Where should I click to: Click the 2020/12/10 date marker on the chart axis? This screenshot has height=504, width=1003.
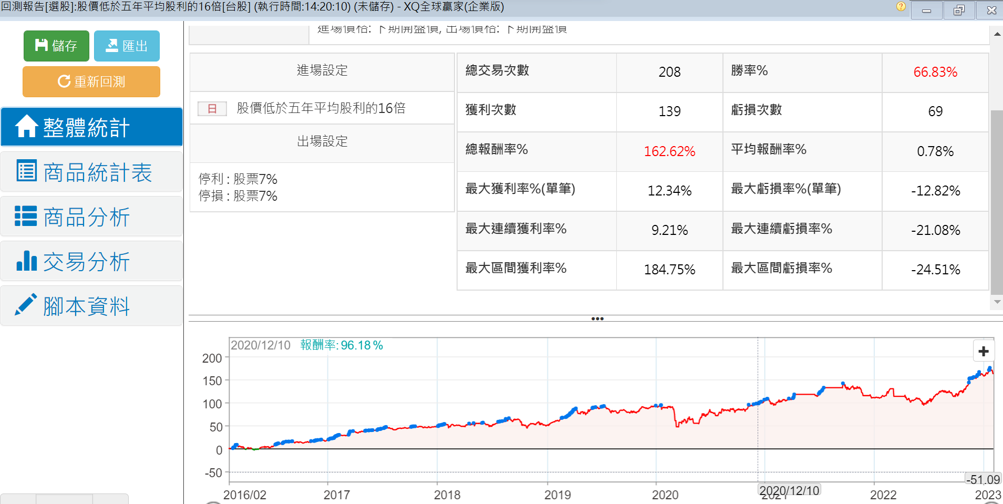pos(789,490)
